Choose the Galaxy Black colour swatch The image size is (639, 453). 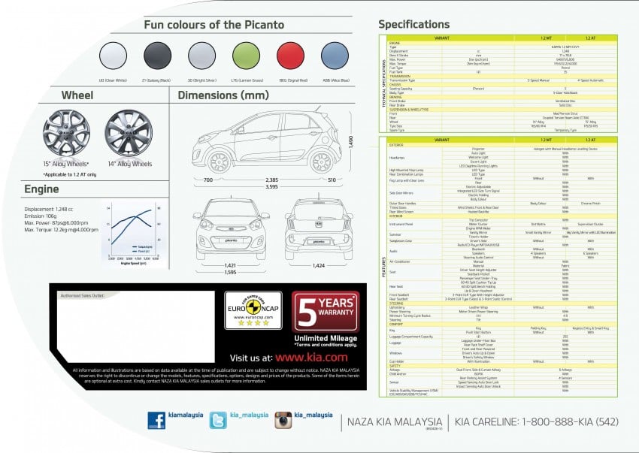click(x=157, y=56)
